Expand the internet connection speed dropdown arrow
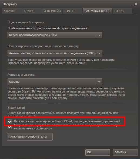The width and height of the screenshot is (140, 159). coord(99,35)
